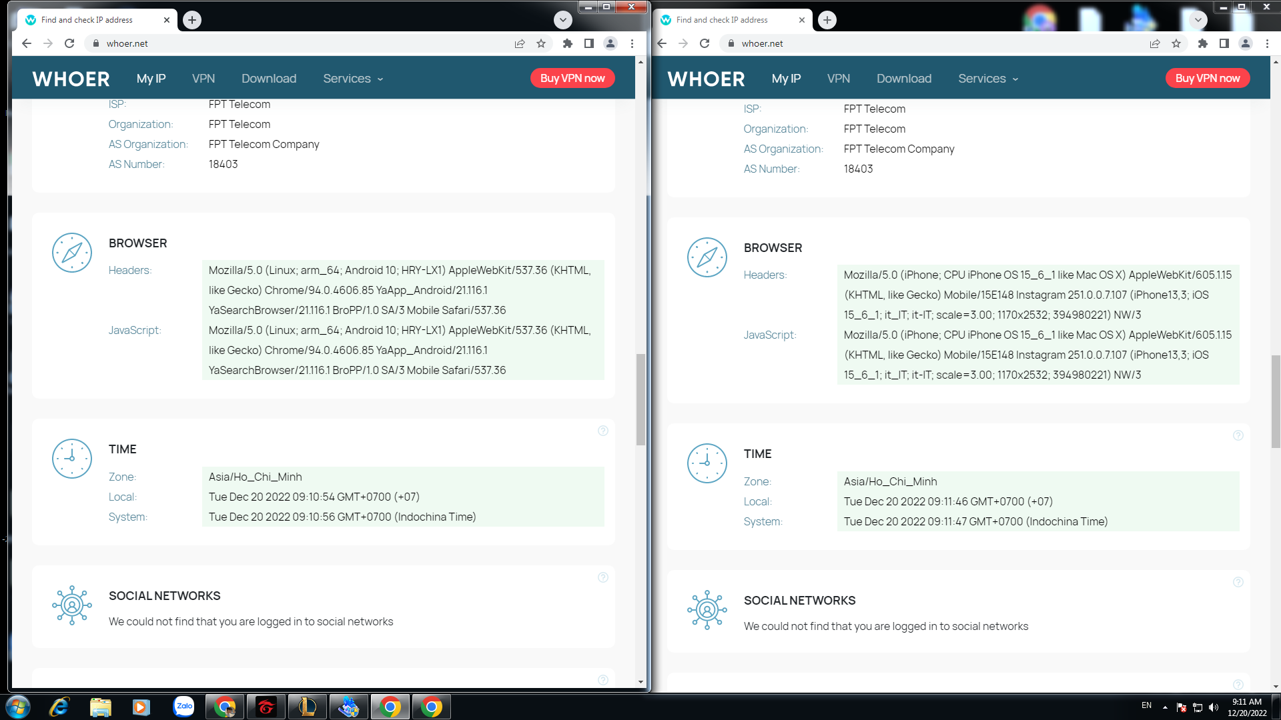Click help icon beside right SOCIAL NETWORKS section
Screen dimensions: 1281x720
(x=1238, y=582)
